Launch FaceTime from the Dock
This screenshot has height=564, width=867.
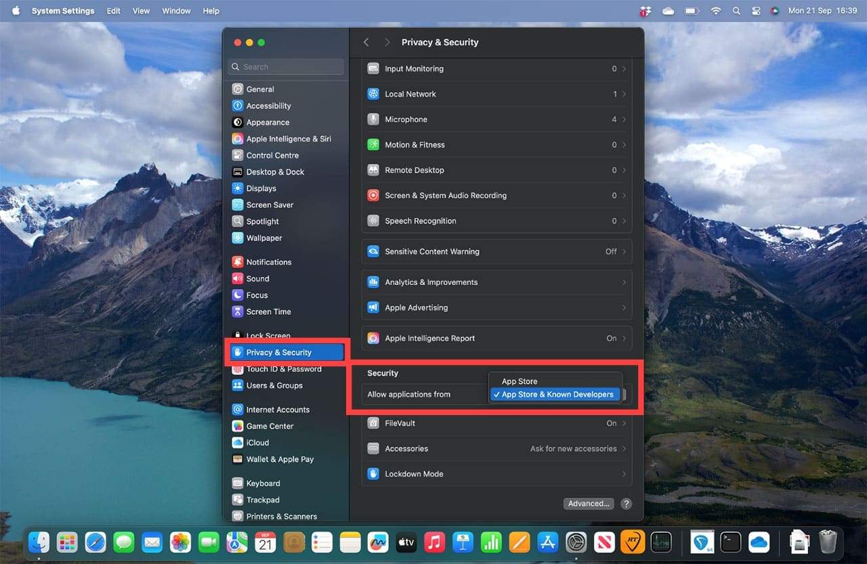point(209,542)
